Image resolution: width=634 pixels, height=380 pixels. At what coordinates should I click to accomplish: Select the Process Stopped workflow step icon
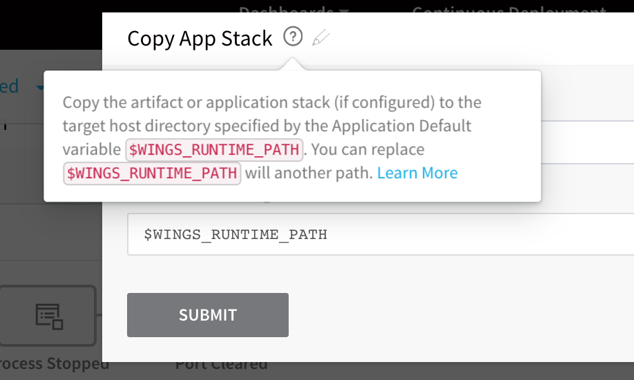(x=48, y=316)
